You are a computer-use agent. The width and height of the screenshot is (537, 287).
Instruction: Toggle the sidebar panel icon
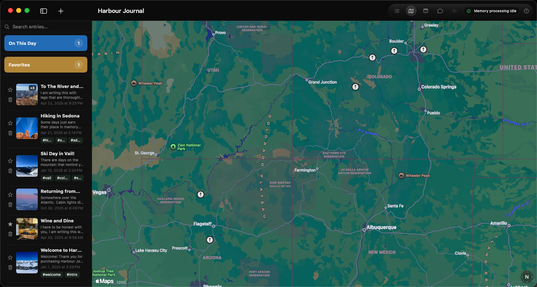click(x=43, y=11)
